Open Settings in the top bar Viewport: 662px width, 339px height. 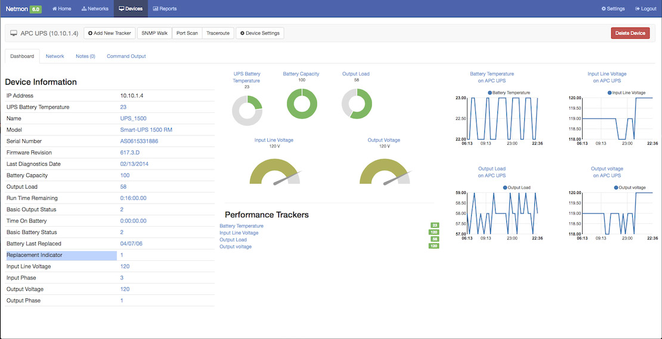[x=613, y=8]
